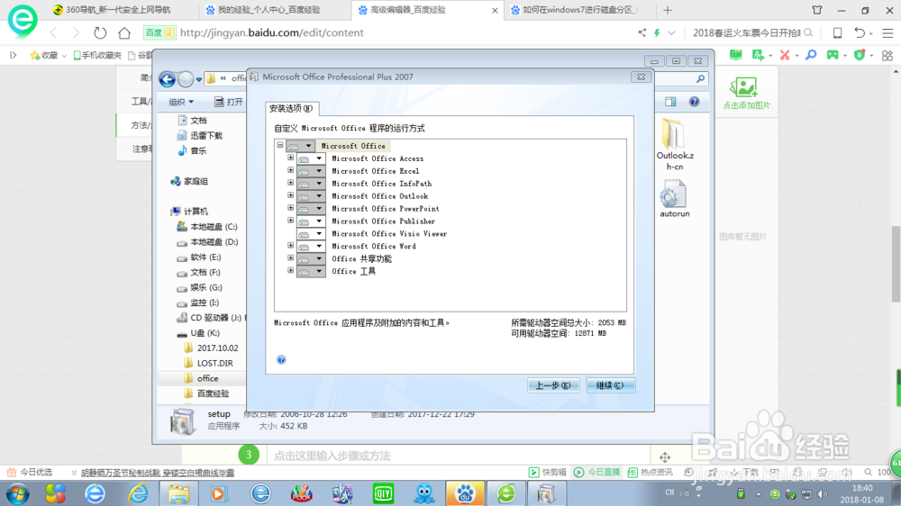Click the step input field placeholder text
Screen dimensions: 901x506
tap(332, 456)
